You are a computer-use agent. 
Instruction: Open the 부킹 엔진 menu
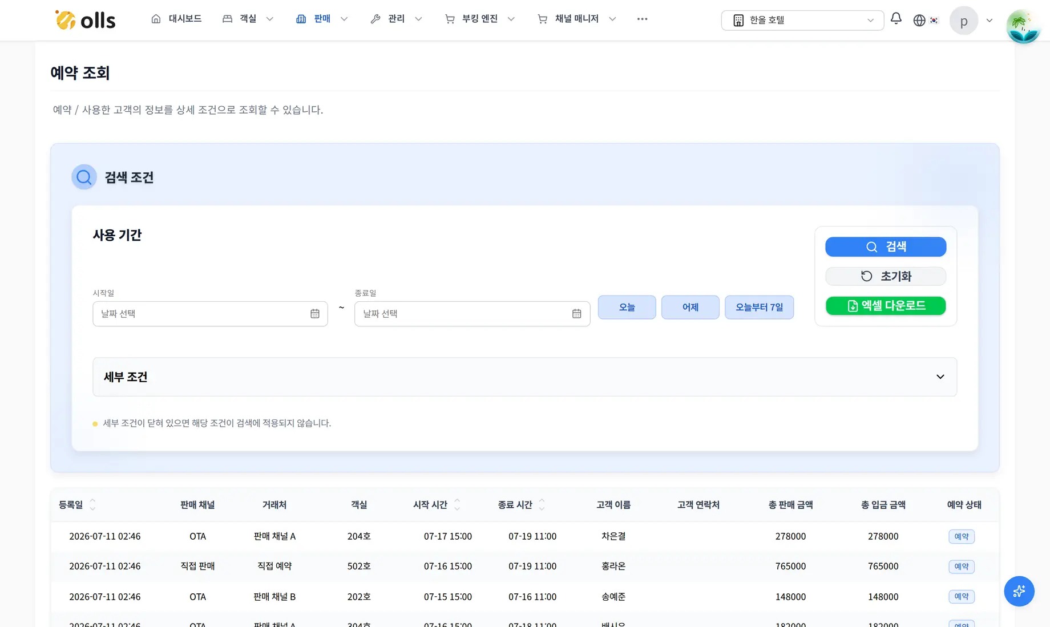click(x=479, y=19)
